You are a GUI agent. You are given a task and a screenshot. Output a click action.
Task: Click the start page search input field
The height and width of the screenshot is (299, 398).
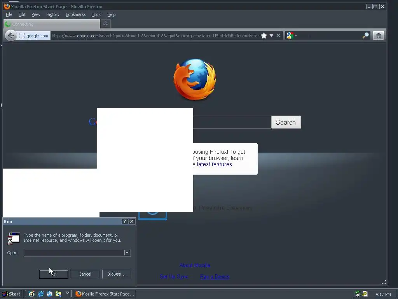tap(232, 122)
